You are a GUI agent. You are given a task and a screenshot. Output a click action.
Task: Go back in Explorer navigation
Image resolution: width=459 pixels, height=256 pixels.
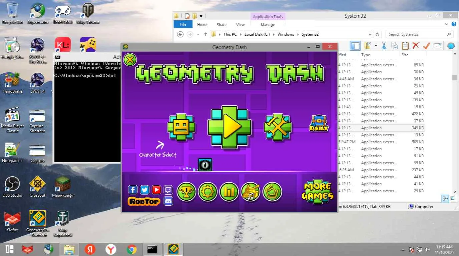click(180, 34)
